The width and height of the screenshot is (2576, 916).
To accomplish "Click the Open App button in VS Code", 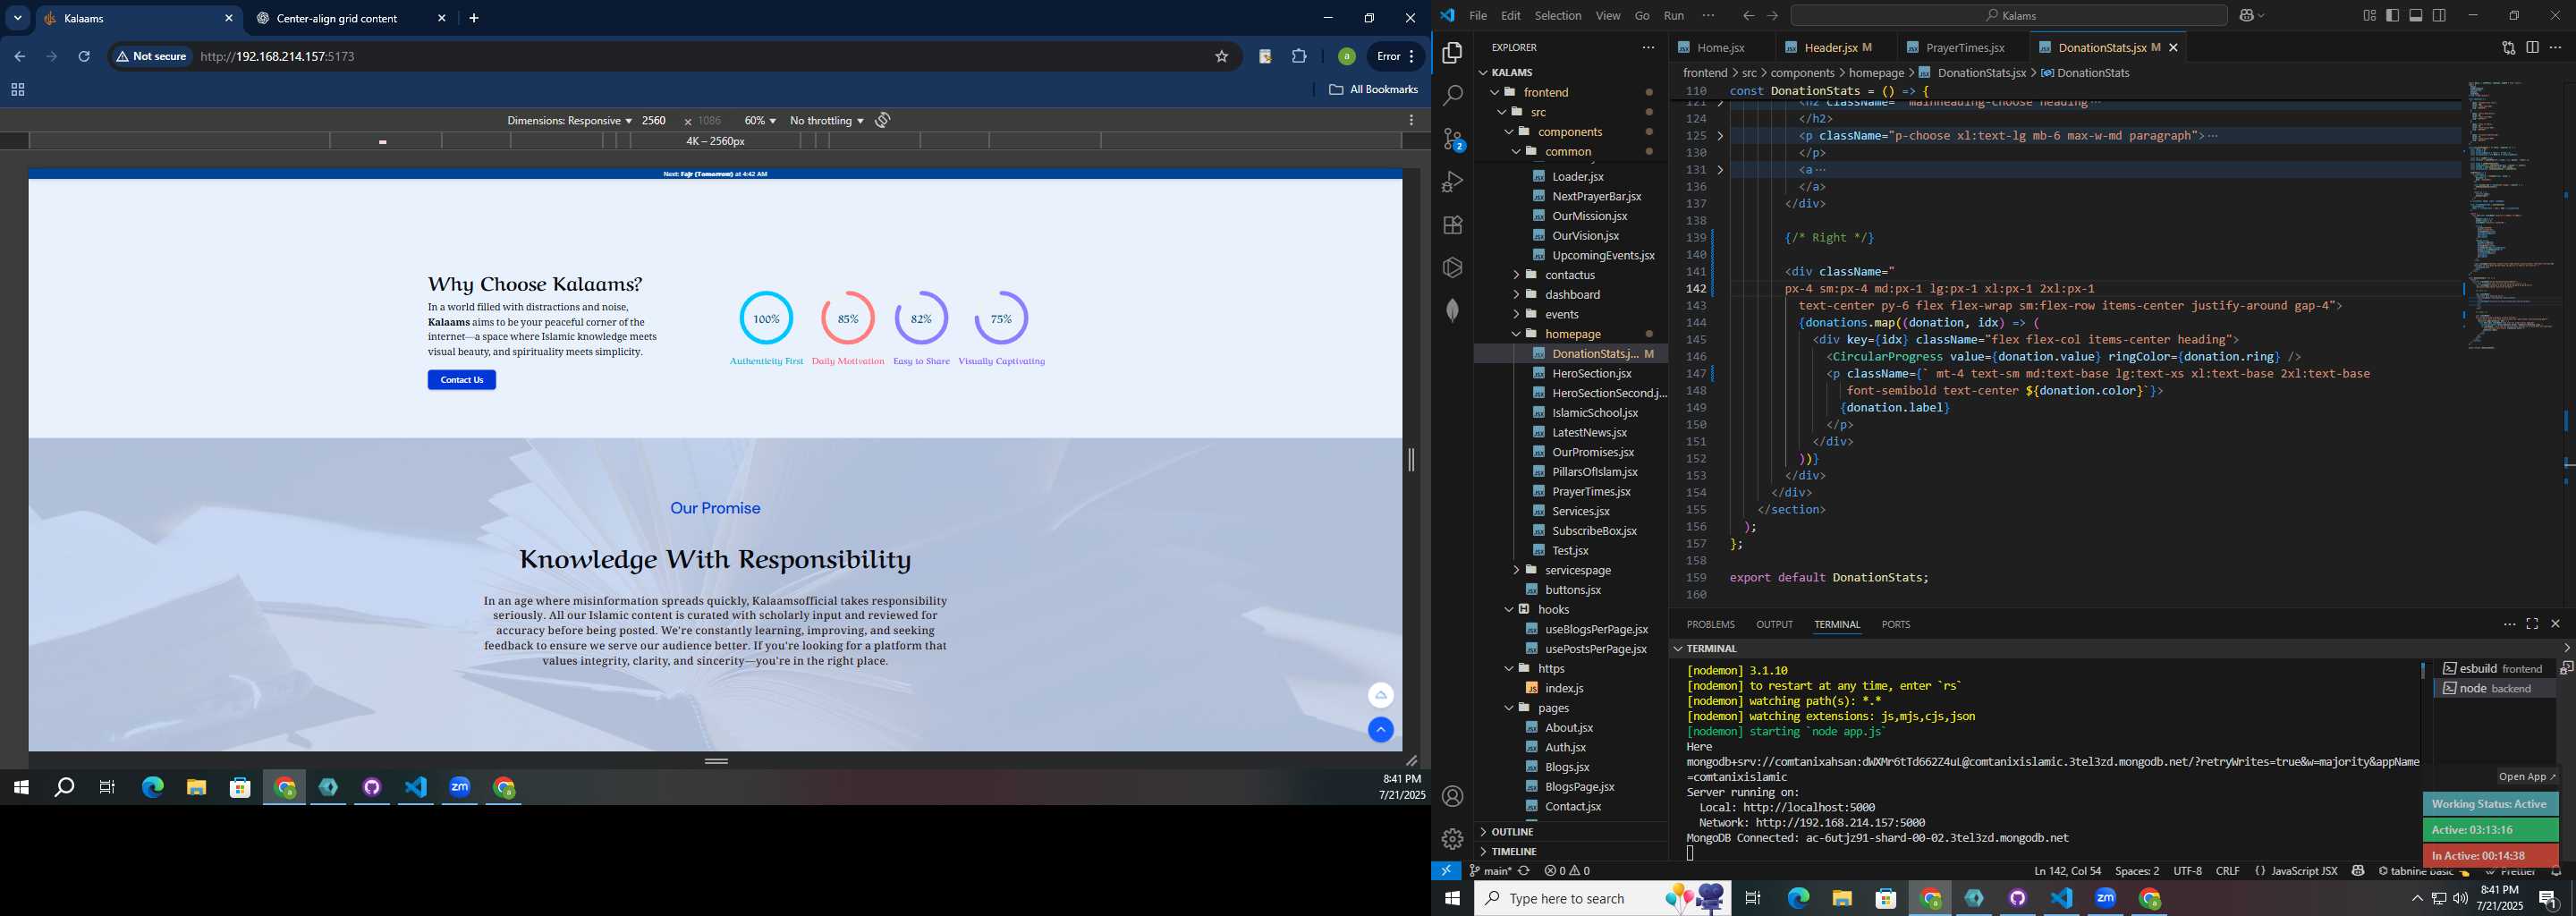I will pos(2526,777).
